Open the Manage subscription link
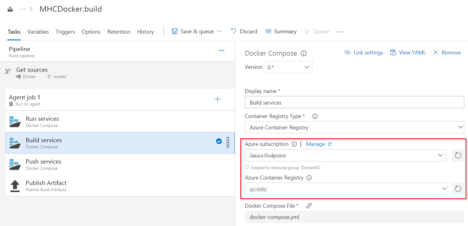 pyautogui.click(x=319, y=144)
